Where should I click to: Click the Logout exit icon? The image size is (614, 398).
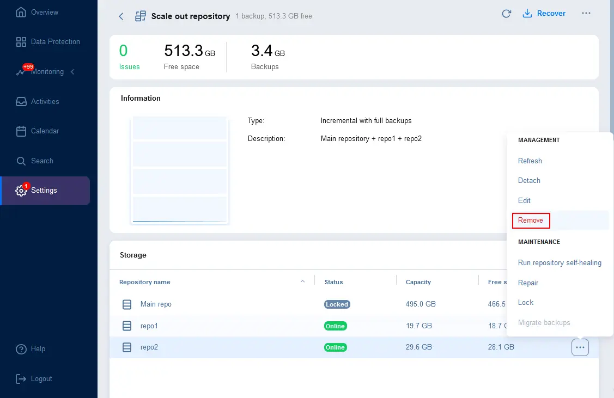coord(21,379)
